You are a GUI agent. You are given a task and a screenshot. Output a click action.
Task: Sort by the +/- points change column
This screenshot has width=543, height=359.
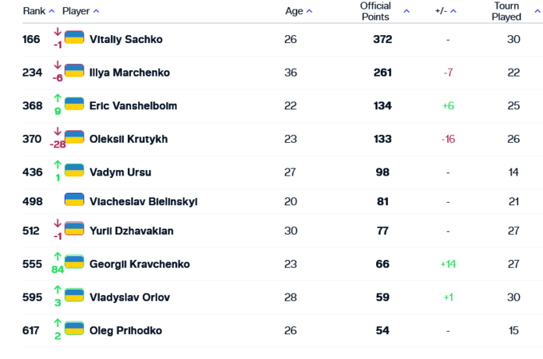click(x=446, y=11)
